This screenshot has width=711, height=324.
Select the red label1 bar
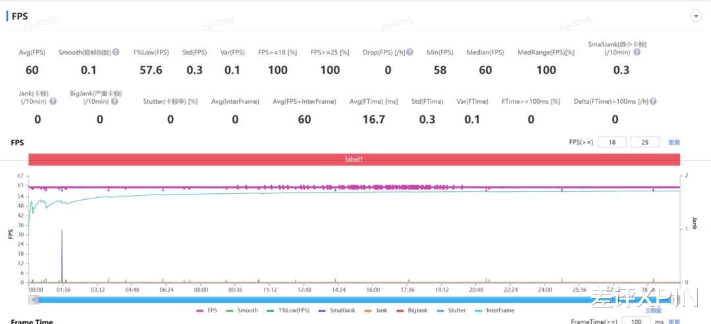click(354, 160)
